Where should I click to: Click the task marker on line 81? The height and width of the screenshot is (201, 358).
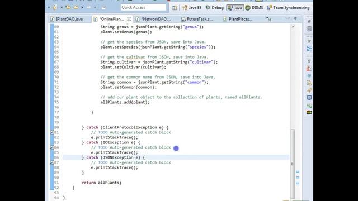[x=52, y=132]
